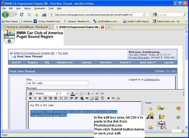Click the BMWCCA Pugetsound Chapter BB breadcrumb link

(34, 53)
